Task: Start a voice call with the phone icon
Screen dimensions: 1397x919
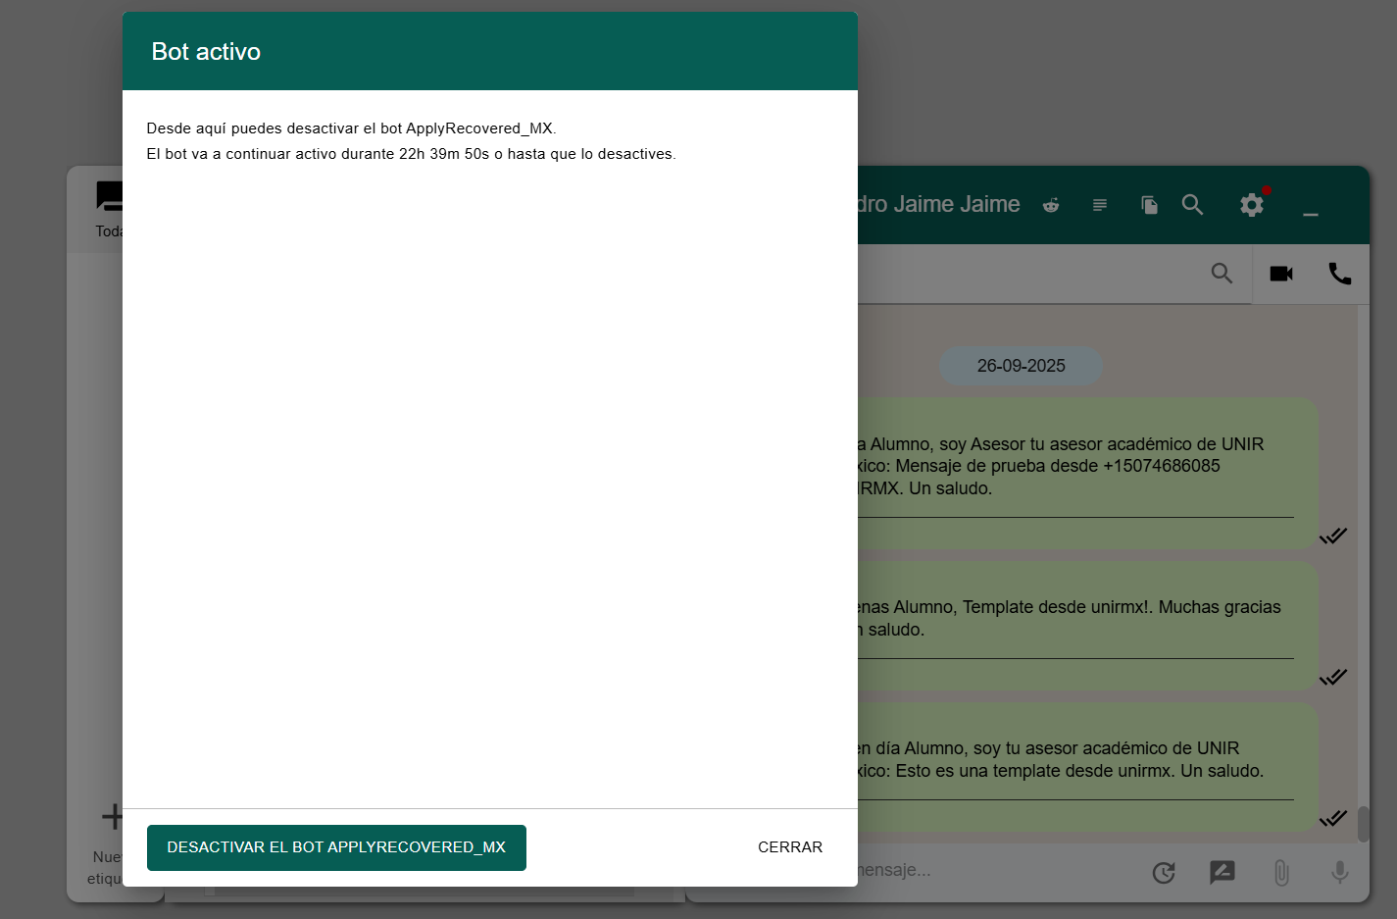Action: click(1340, 274)
